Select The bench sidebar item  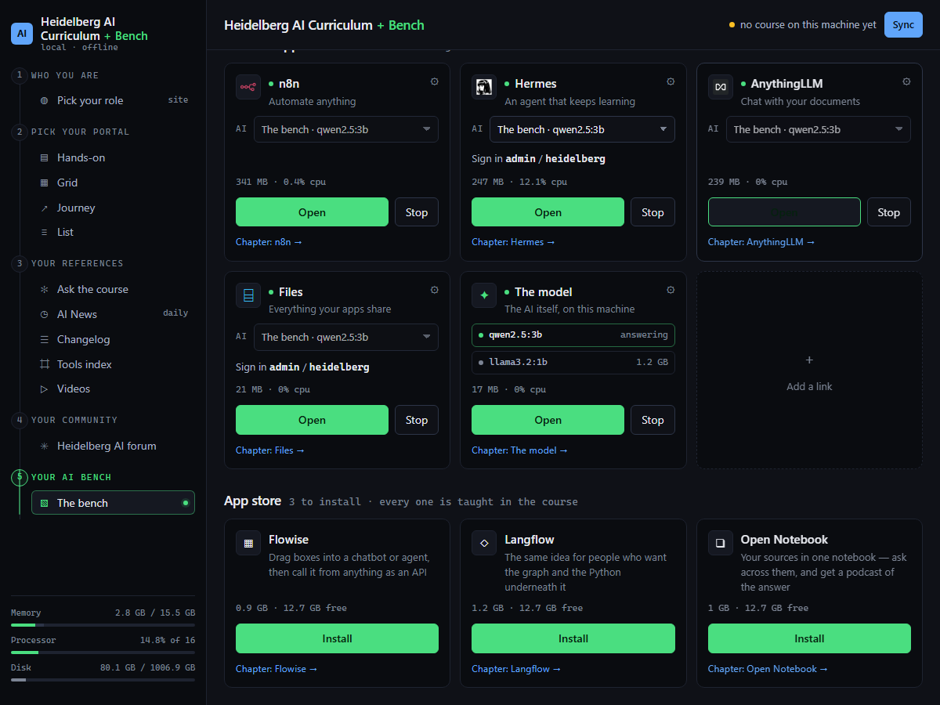113,503
